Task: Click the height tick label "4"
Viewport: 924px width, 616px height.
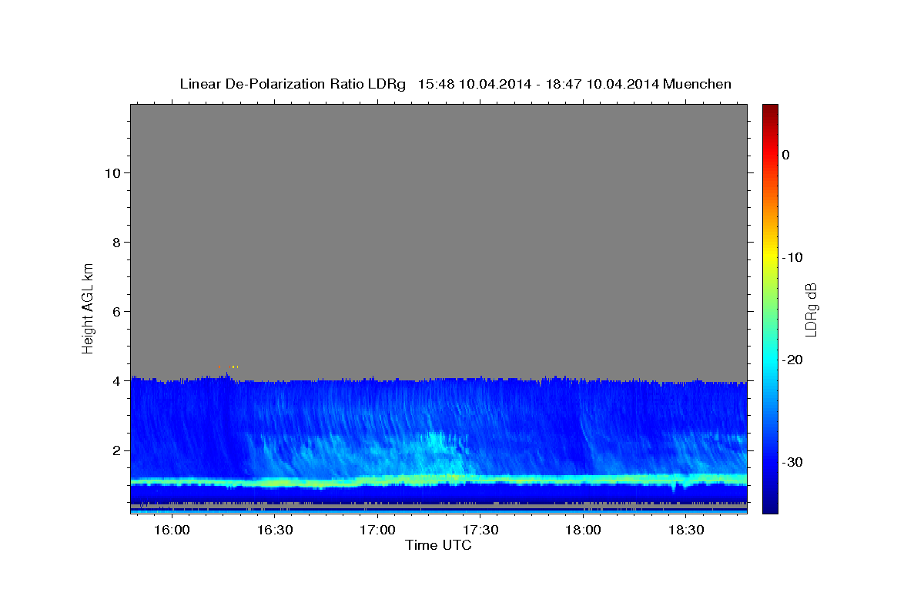Action: 115,380
